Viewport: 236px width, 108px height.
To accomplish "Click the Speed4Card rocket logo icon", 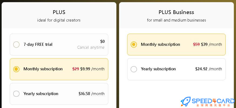I will (x=186, y=102).
